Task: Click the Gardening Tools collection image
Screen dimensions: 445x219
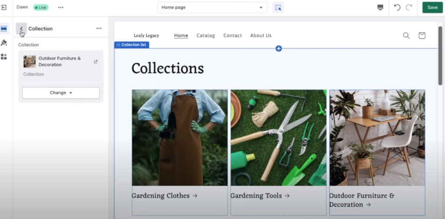Action: tap(278, 137)
